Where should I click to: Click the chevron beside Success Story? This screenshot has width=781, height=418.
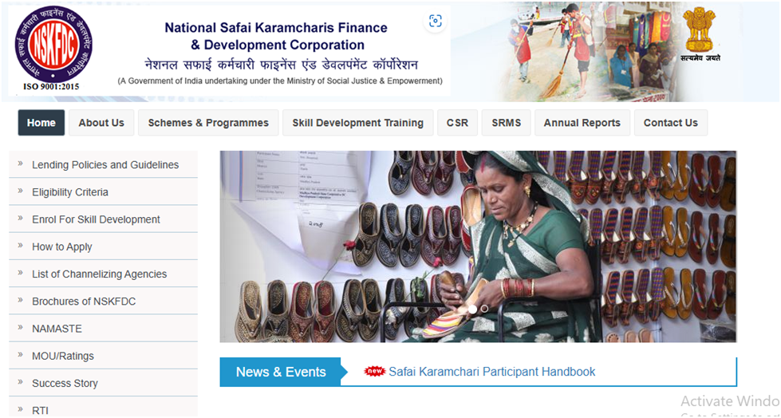click(21, 381)
